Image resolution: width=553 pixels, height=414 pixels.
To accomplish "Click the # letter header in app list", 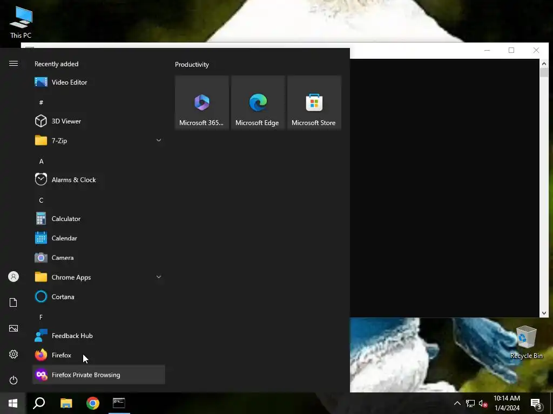I will pyautogui.click(x=41, y=102).
